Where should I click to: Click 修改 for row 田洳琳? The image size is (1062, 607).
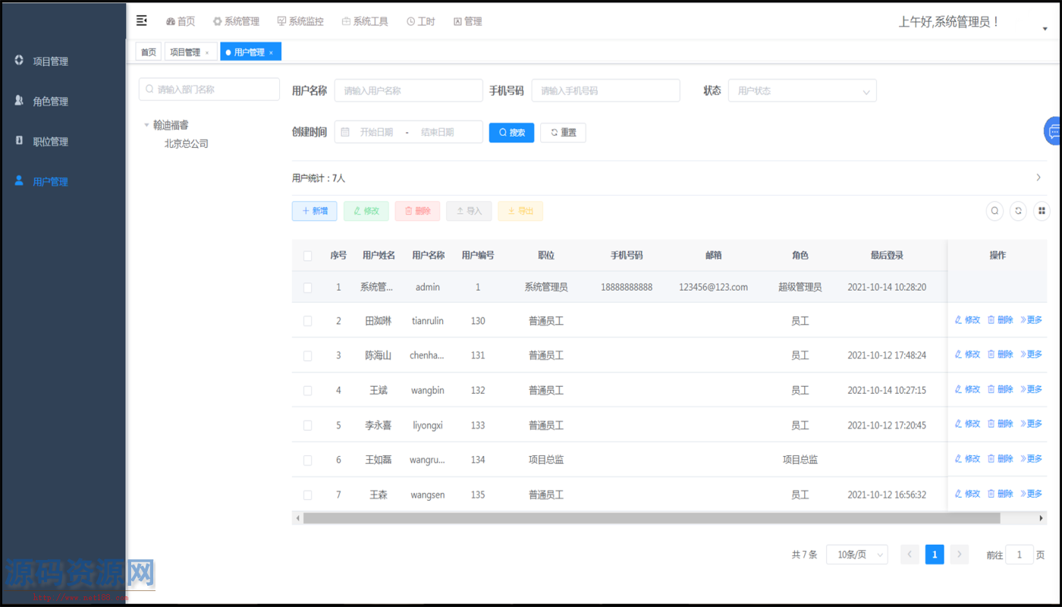pyautogui.click(x=967, y=320)
